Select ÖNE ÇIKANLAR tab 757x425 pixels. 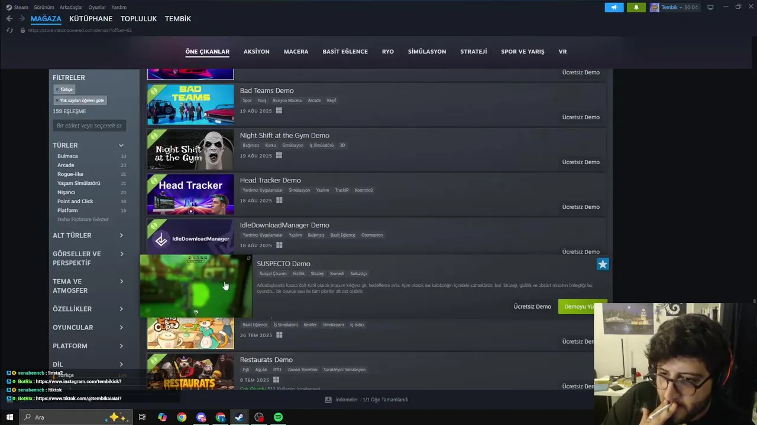pyautogui.click(x=207, y=51)
